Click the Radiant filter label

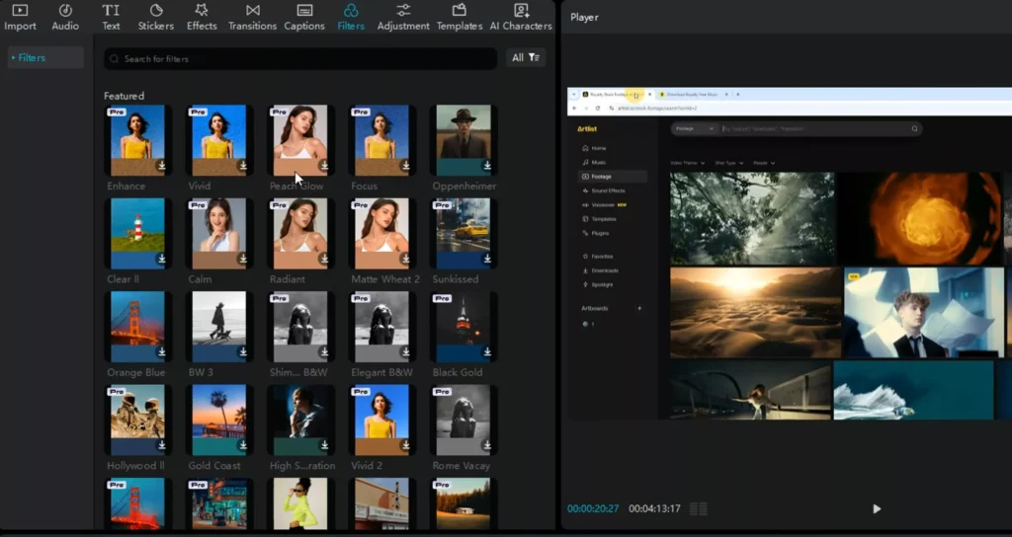click(288, 279)
